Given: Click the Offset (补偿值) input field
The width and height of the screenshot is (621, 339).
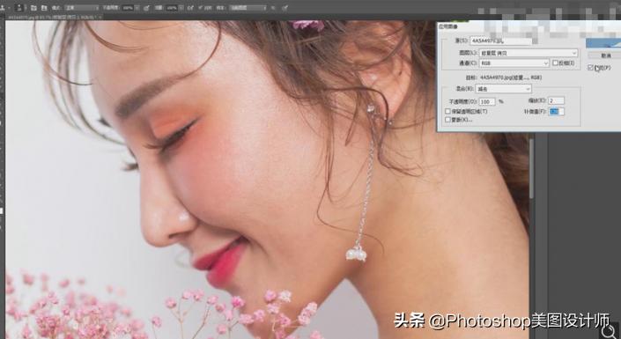Looking at the screenshot, I should click(557, 112).
